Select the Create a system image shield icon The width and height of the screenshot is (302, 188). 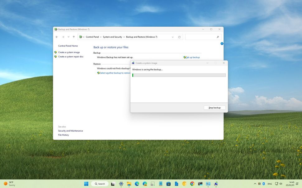click(x=56, y=52)
